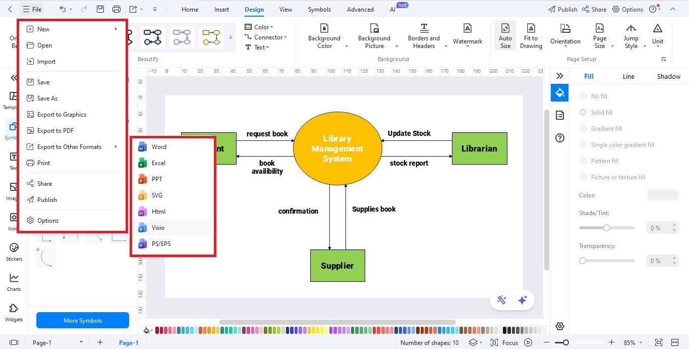Viewport: 689px width, 349px height.
Task: Click the page properties panel icon
Action: pyautogui.click(x=559, y=116)
